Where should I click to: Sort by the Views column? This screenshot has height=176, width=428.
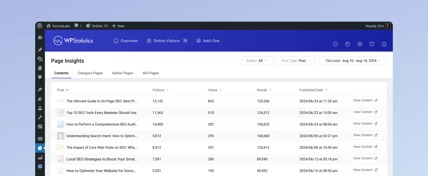tap(215, 90)
